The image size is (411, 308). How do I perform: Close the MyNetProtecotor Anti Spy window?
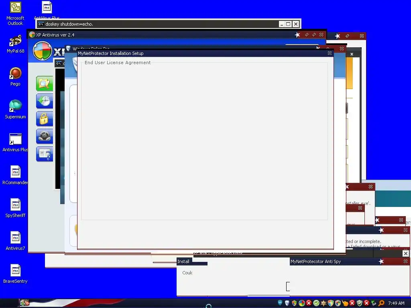coord(405,261)
